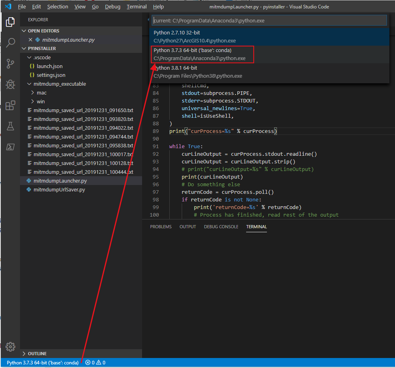Screen dimensions: 395x368
Task: Open Source Control view icon
Action: tap(10, 63)
